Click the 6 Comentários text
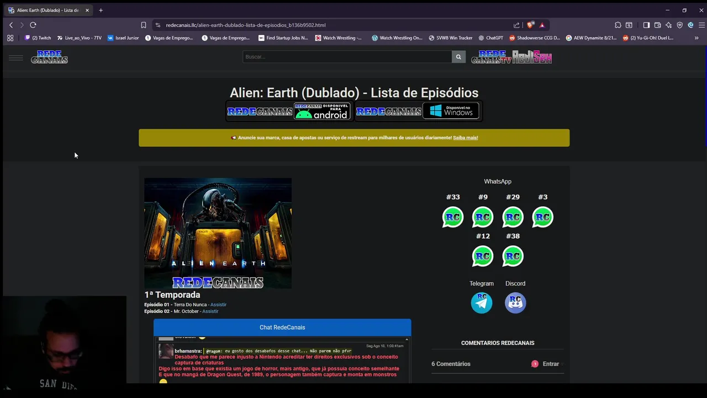This screenshot has width=707, height=398. pyautogui.click(x=451, y=364)
